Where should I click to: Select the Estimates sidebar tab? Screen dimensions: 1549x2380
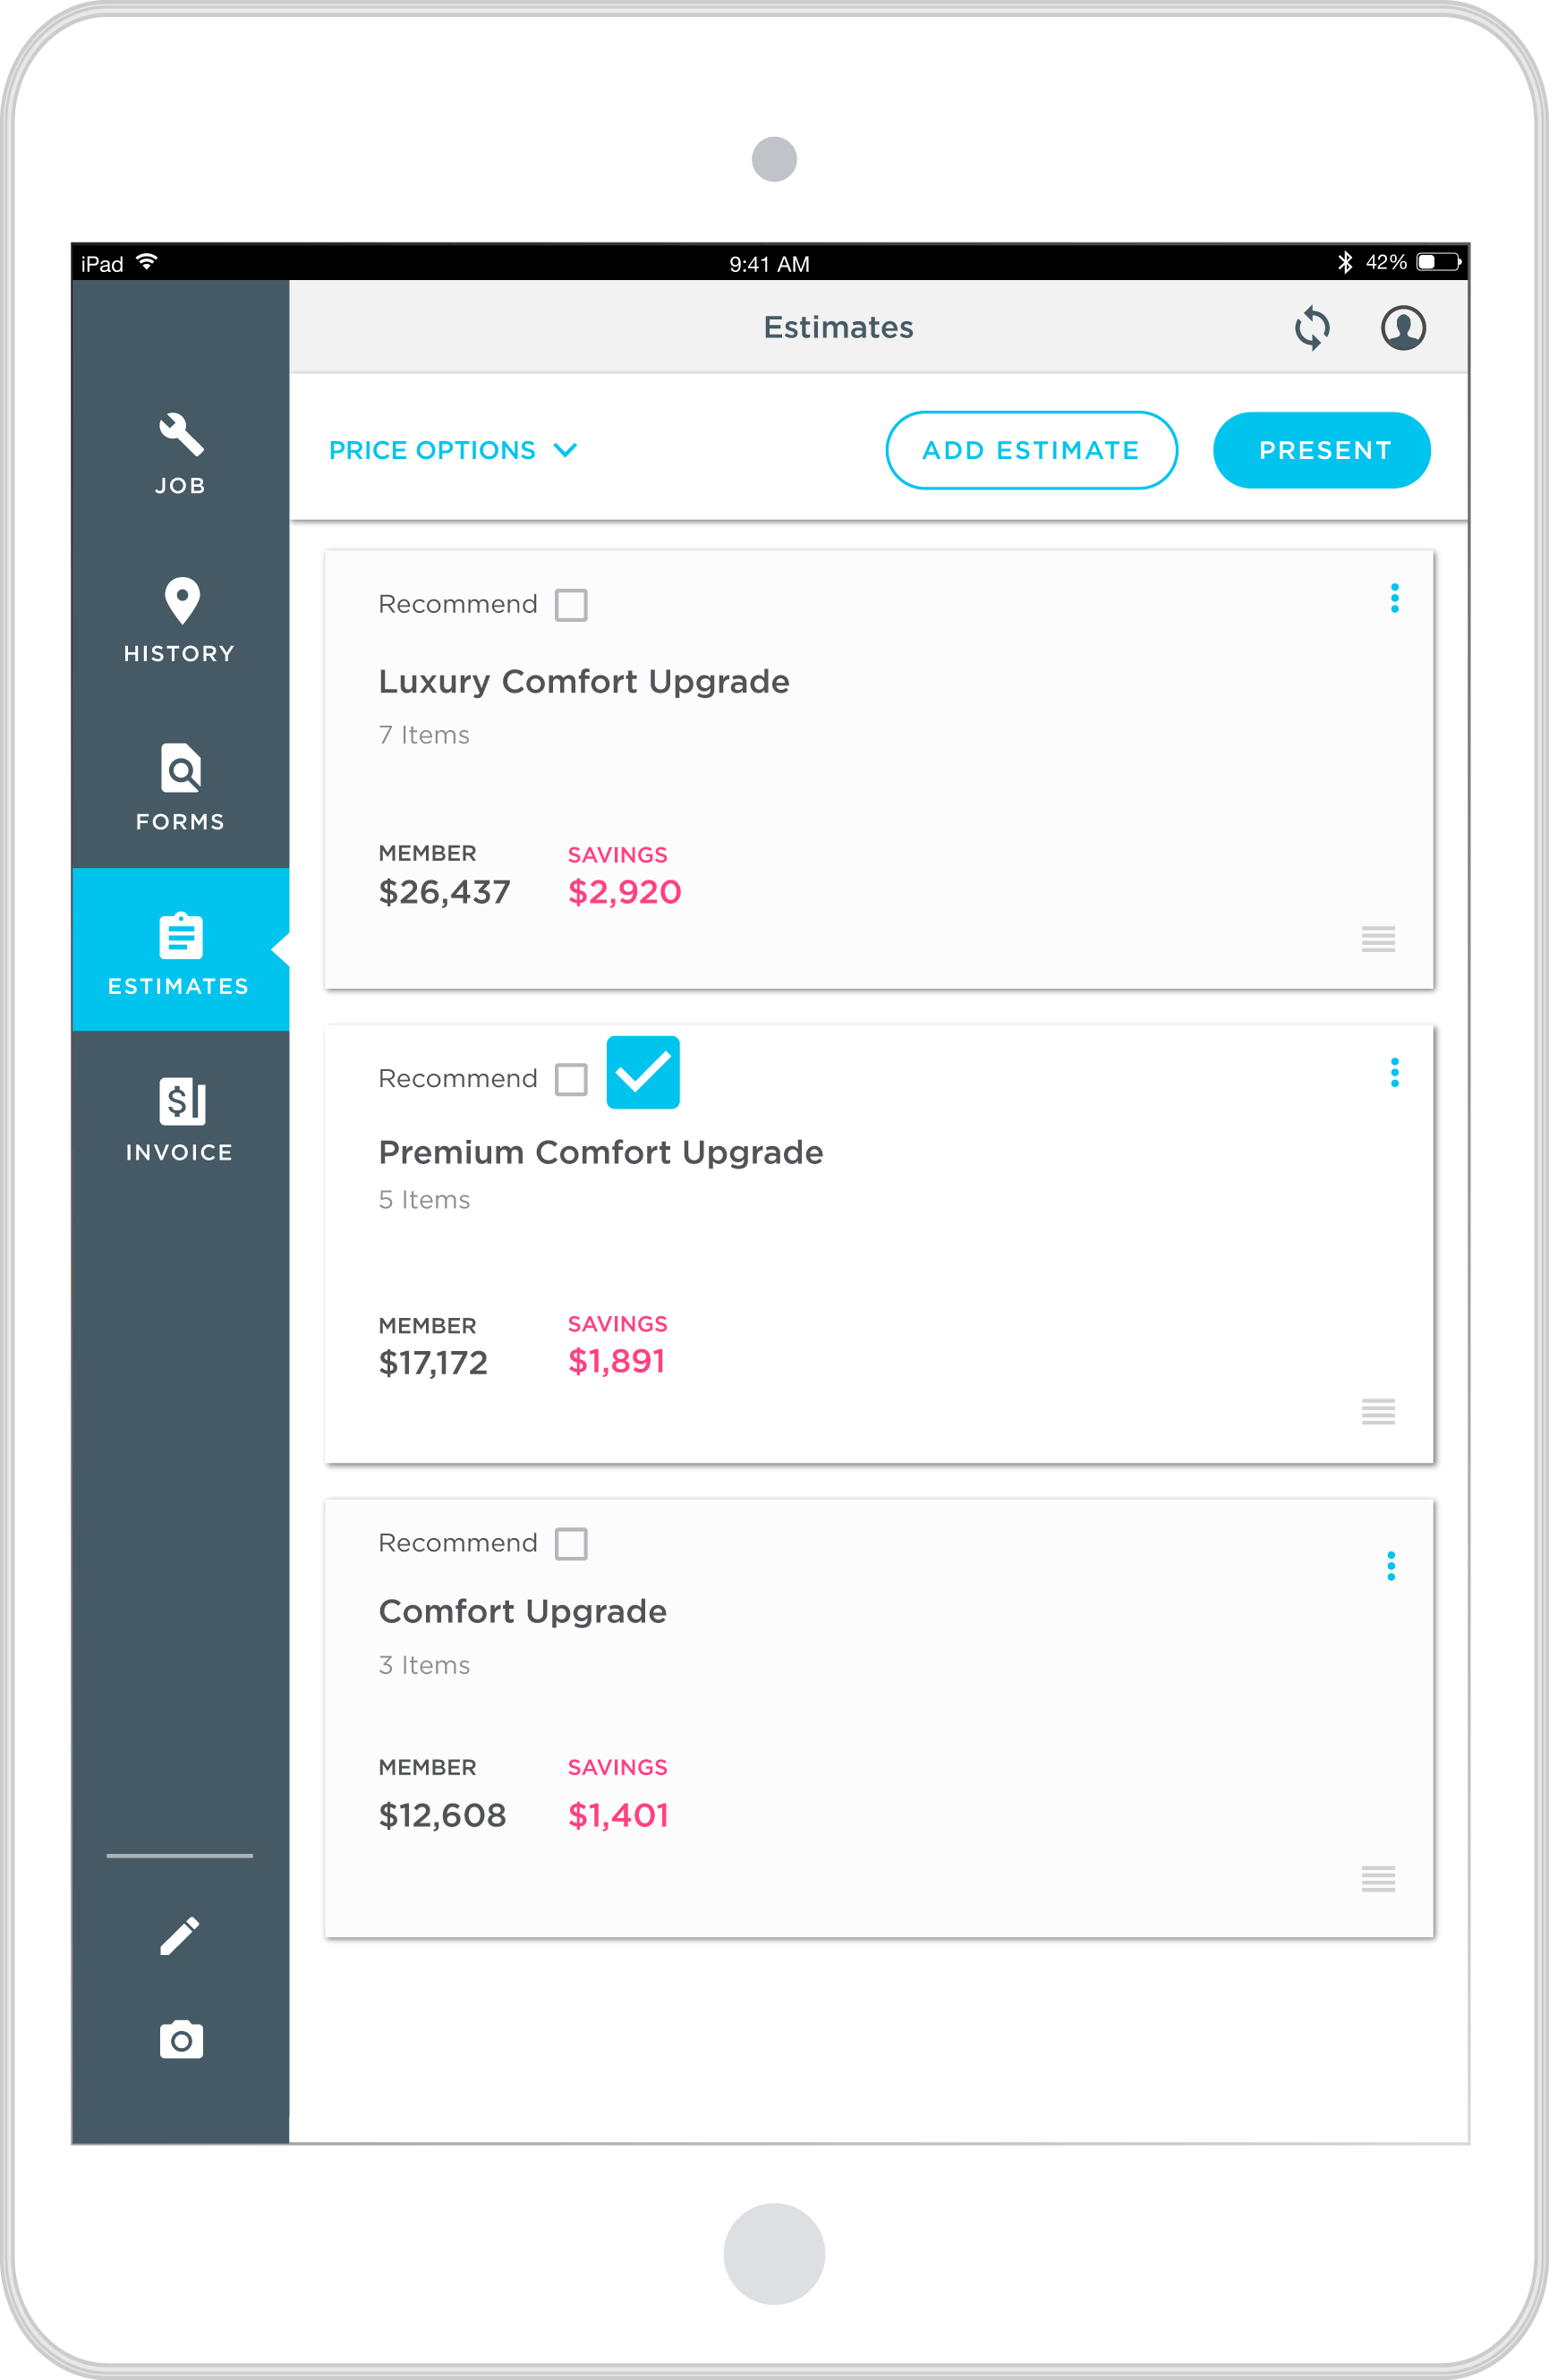coord(180,949)
